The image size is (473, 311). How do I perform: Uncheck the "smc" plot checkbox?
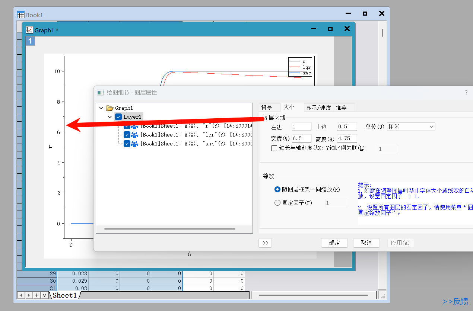click(x=127, y=144)
